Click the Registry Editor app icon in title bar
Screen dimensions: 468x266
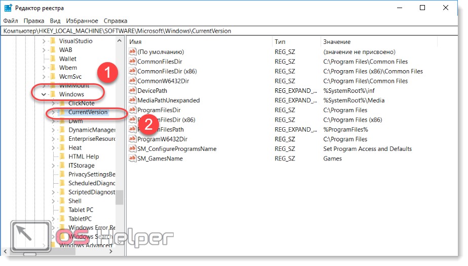9,8
